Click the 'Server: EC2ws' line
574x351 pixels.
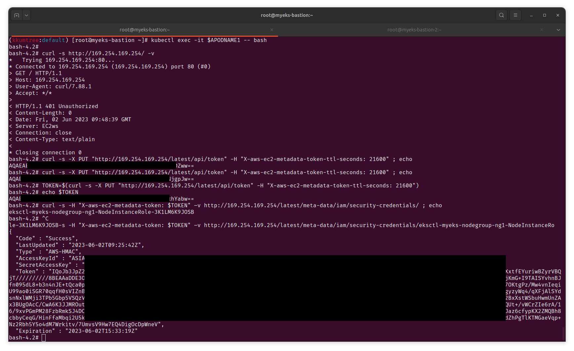(x=34, y=126)
